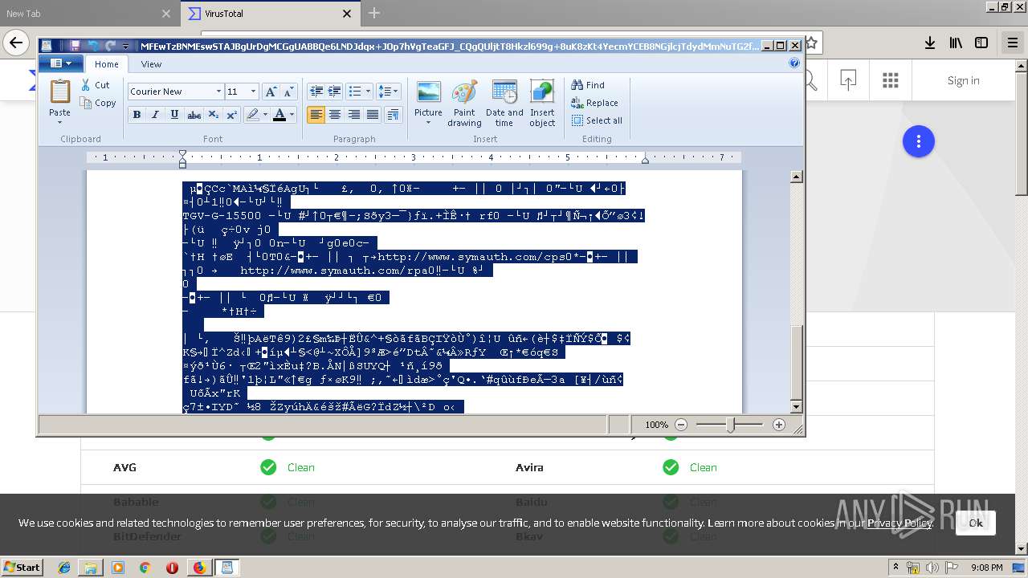This screenshot has height=578, width=1028.
Task: Apply strikethrough formatting
Action: tap(194, 115)
